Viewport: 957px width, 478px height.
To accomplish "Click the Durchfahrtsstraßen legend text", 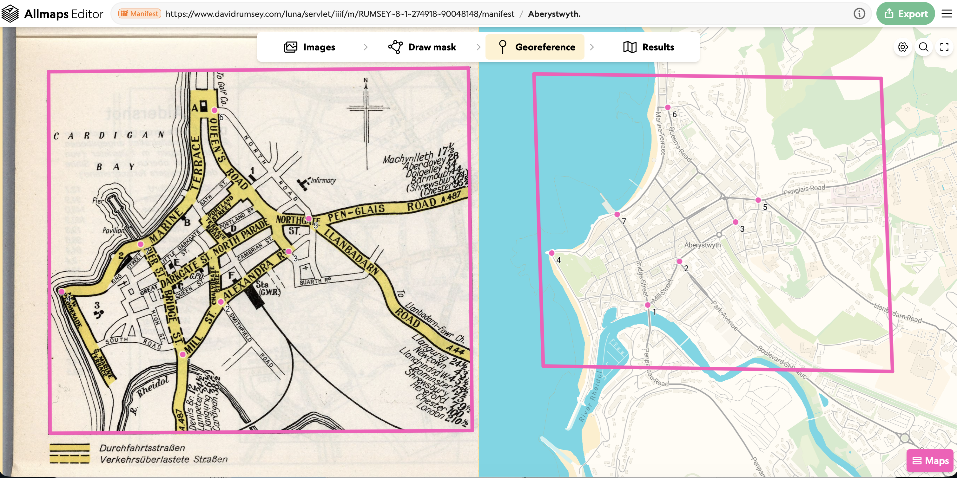I will point(142,448).
